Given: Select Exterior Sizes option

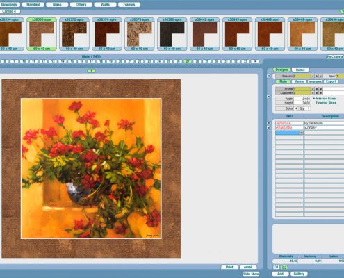Looking at the screenshot, I should [x=326, y=103].
